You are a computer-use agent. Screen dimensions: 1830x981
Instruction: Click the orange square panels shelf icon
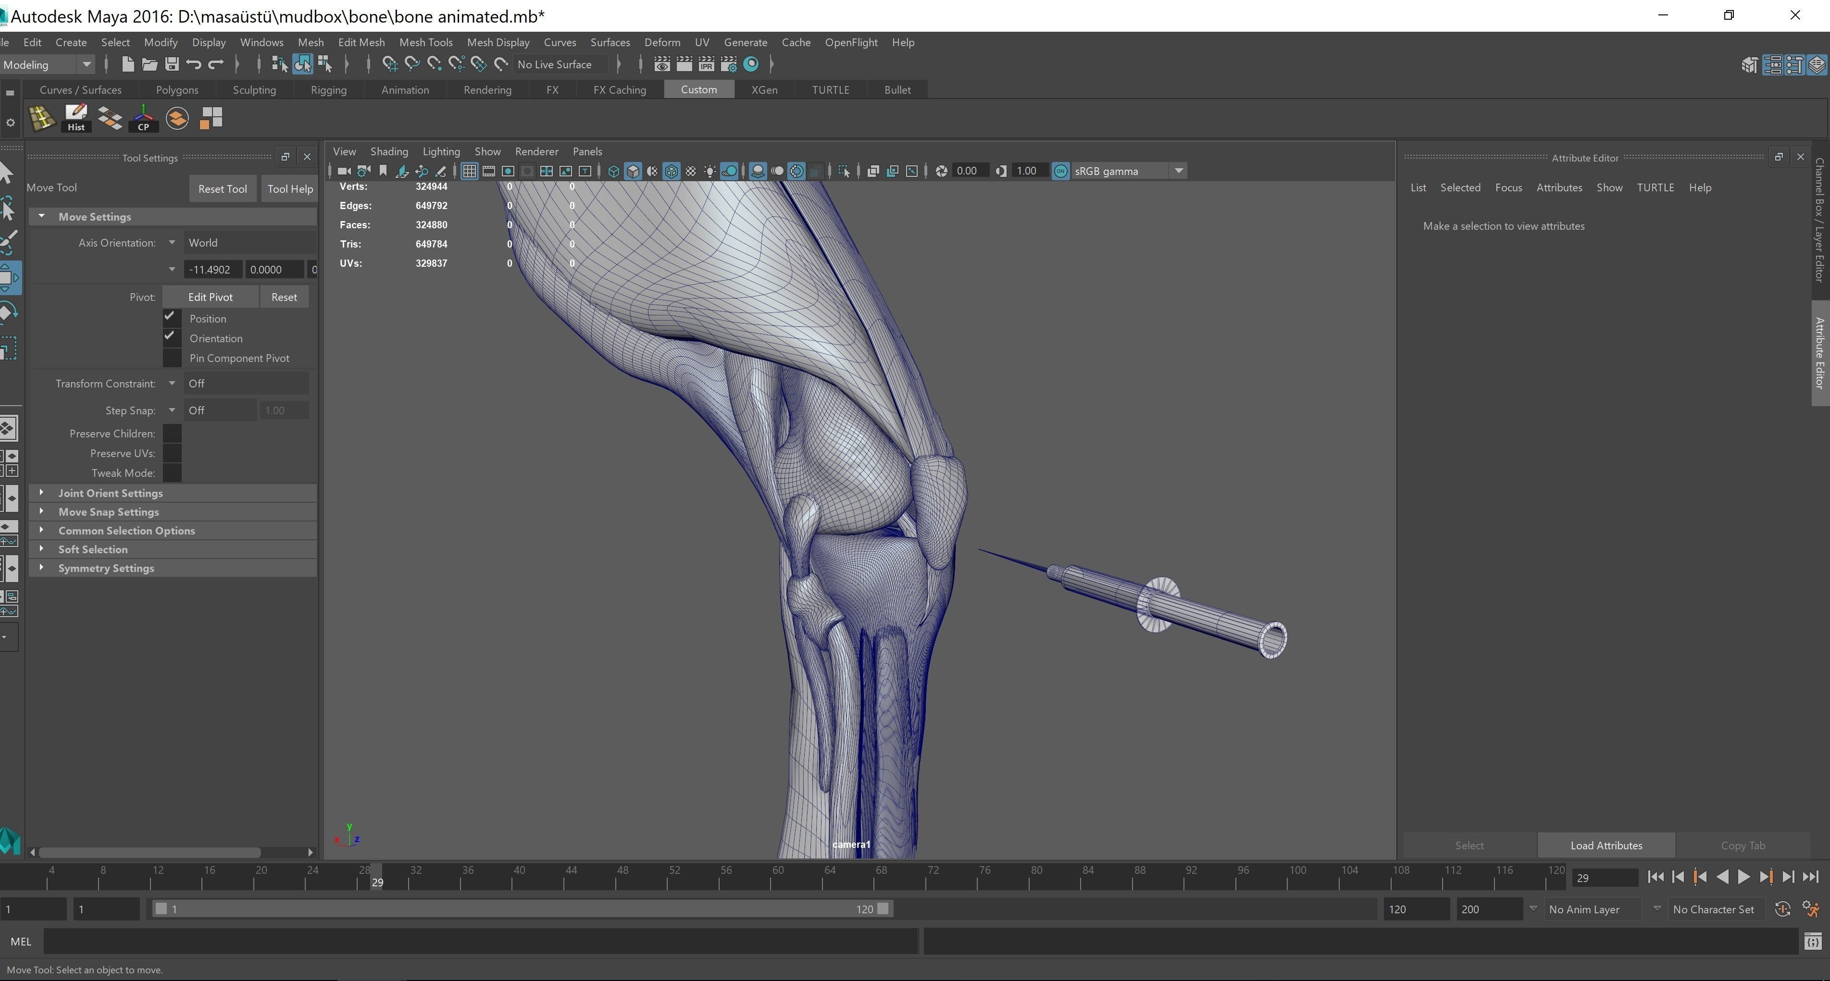pos(211,118)
